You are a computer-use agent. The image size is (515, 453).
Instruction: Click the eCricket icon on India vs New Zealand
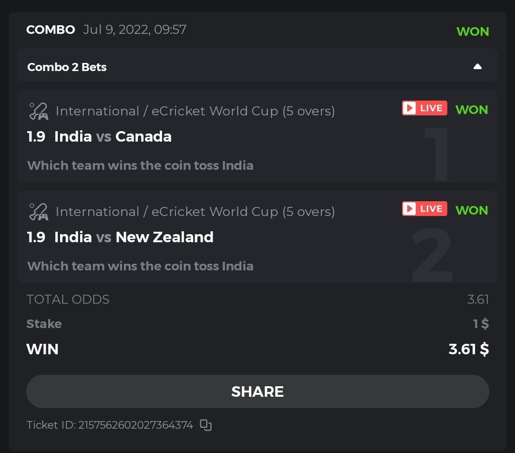pyautogui.click(x=38, y=212)
